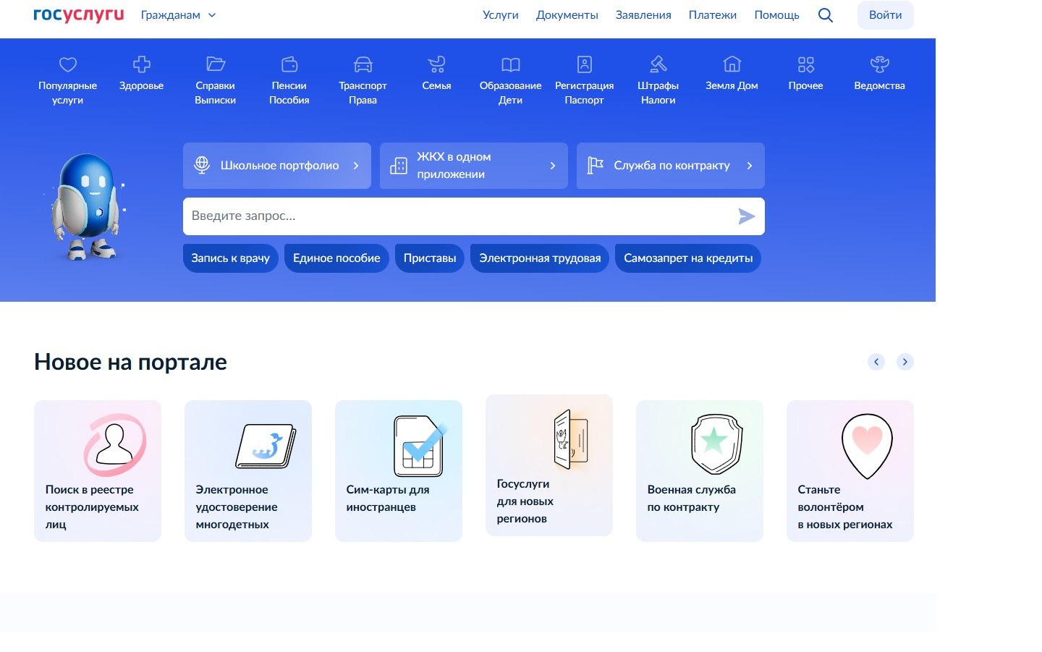Select the Приставы quick chip
Viewport: 1042px width, 652px height.
(430, 258)
